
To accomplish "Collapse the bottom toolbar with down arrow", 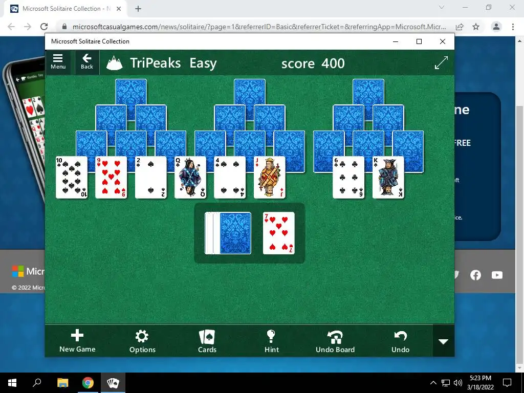I will coord(444,341).
